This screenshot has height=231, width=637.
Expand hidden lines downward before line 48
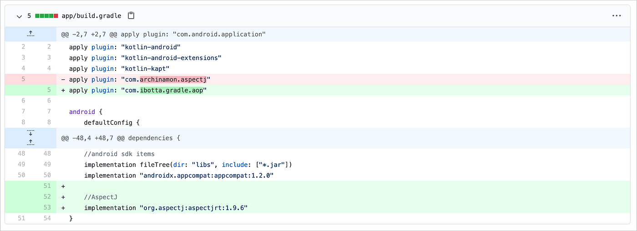pos(30,133)
